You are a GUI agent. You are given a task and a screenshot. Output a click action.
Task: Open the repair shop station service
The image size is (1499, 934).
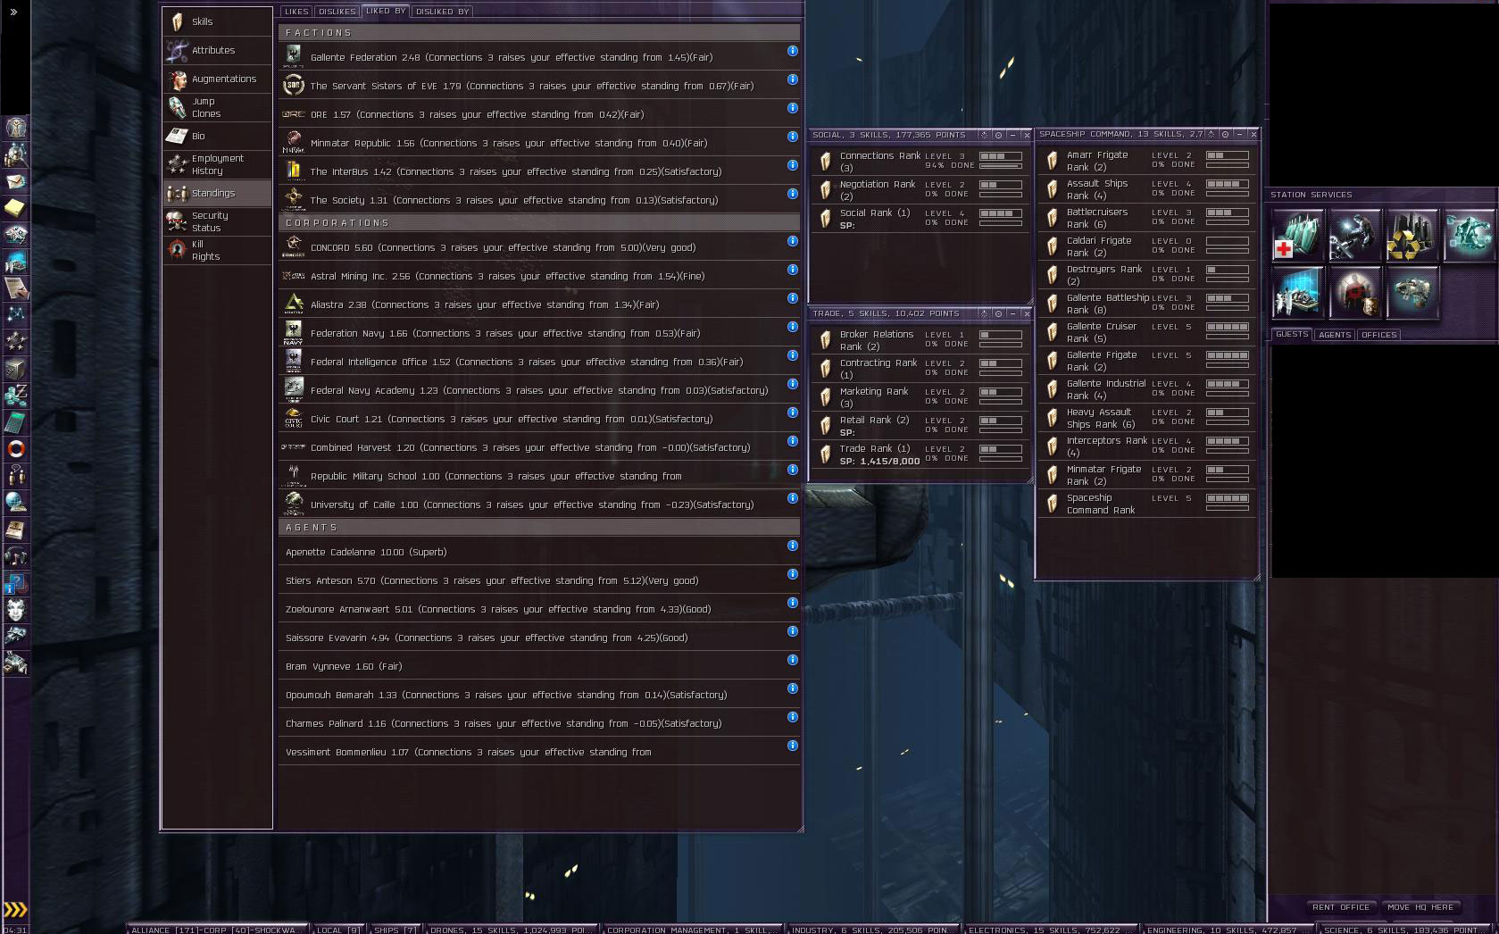pyautogui.click(x=1355, y=235)
